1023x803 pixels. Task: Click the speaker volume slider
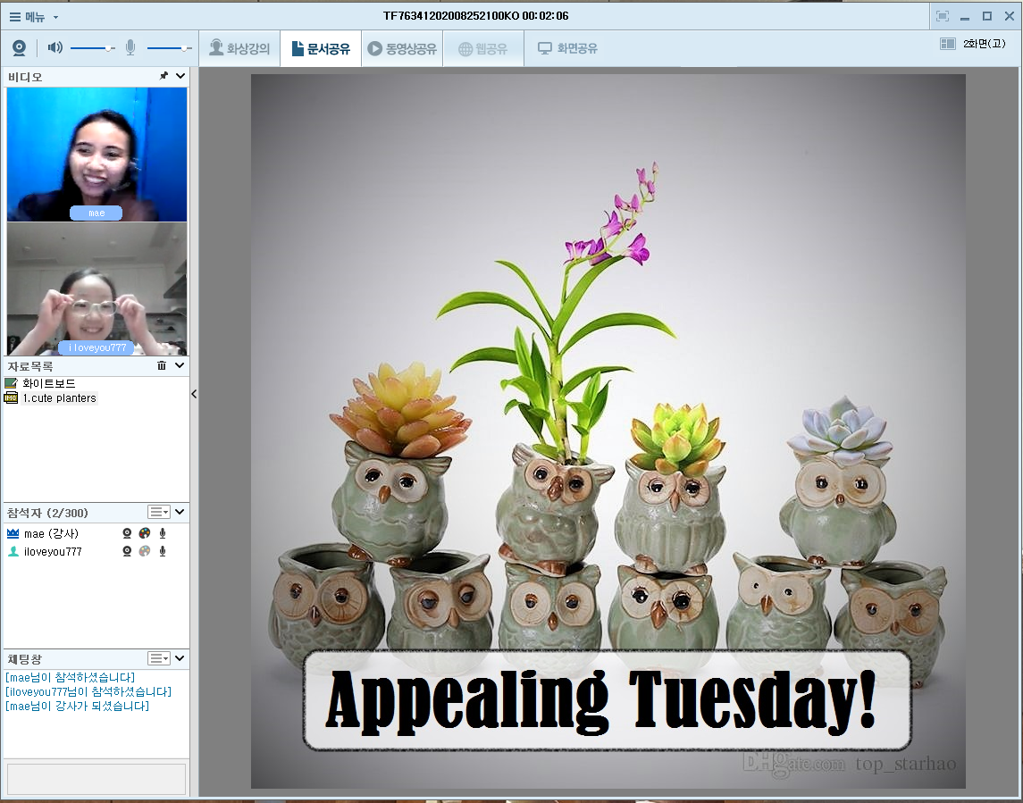pyautogui.click(x=92, y=48)
